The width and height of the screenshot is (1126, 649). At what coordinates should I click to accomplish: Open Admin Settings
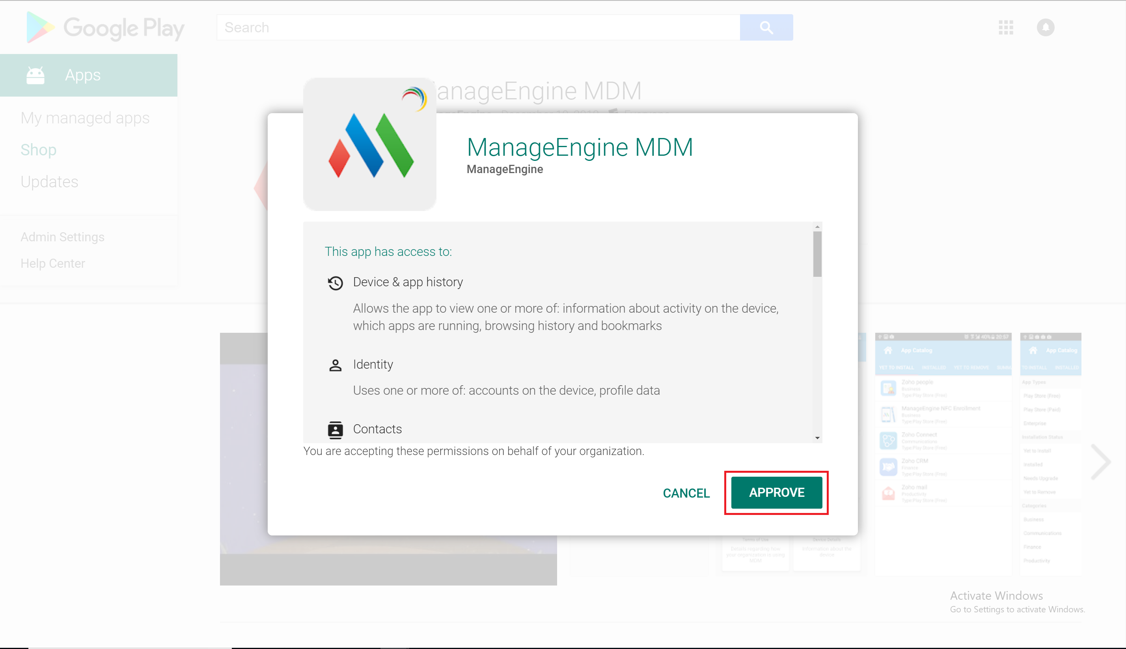pos(62,237)
